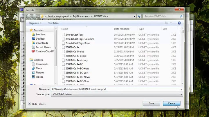Open Creative Cloud Files shortcut

(43, 52)
